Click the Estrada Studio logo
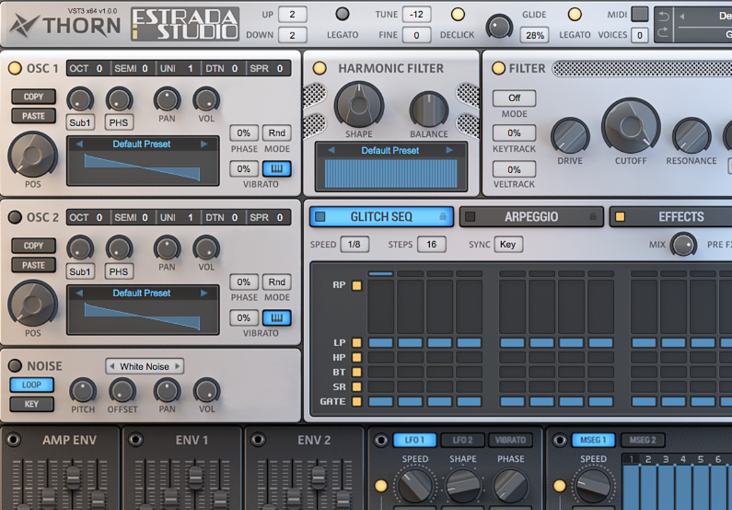This screenshot has width=732, height=510. coord(185,24)
